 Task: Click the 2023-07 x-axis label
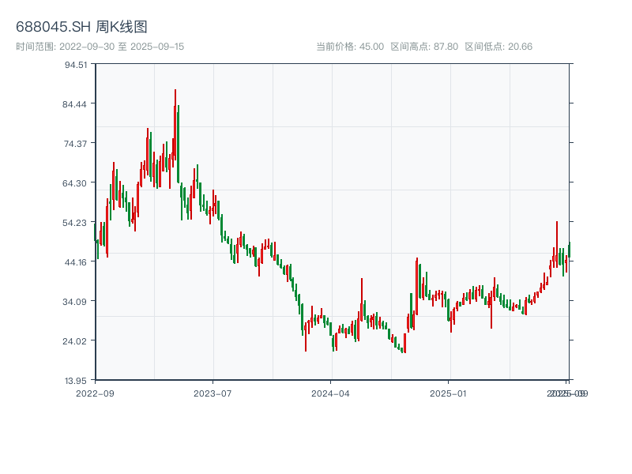pyautogui.click(x=213, y=393)
